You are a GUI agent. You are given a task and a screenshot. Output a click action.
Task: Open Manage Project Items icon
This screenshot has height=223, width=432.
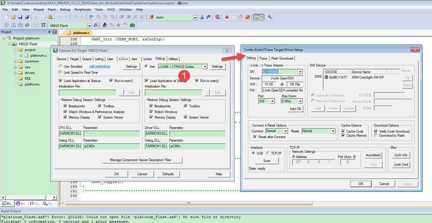tap(105, 25)
